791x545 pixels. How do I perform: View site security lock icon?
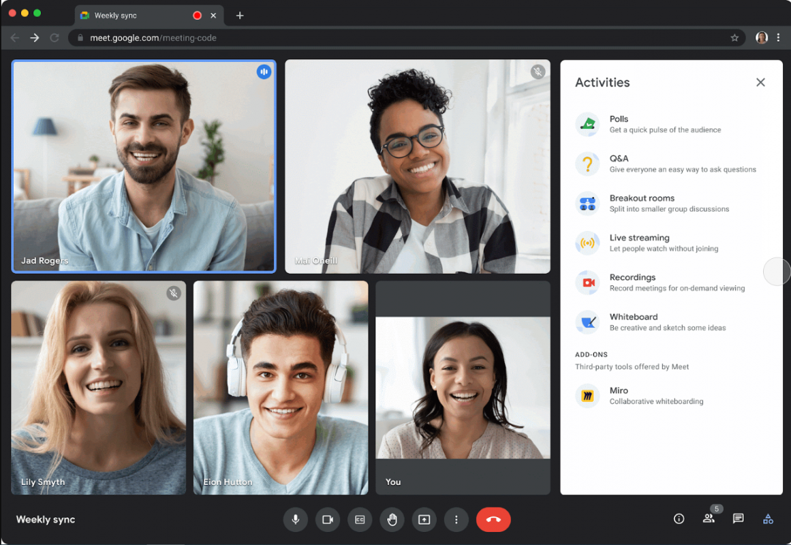(x=80, y=38)
